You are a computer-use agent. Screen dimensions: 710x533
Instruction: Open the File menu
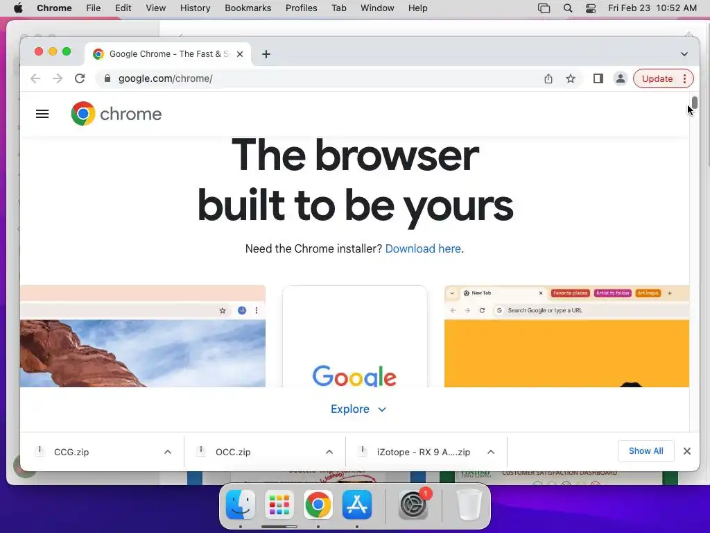pos(94,8)
